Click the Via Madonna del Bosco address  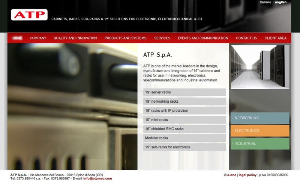click(66, 175)
